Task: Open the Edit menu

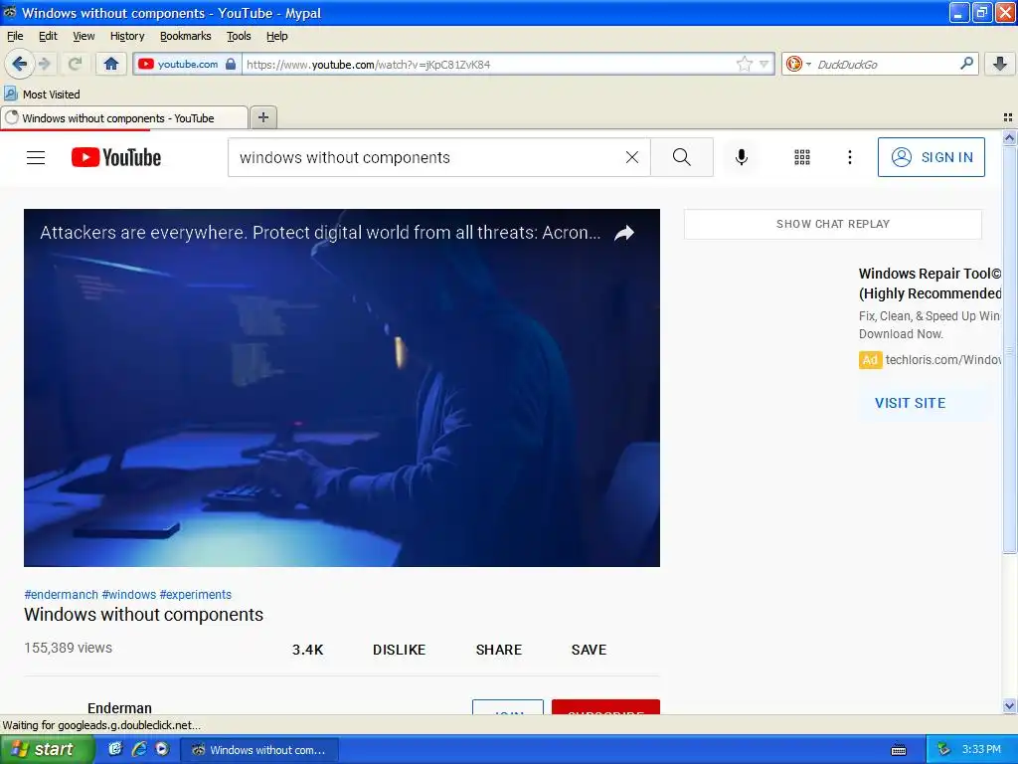Action: [48, 36]
